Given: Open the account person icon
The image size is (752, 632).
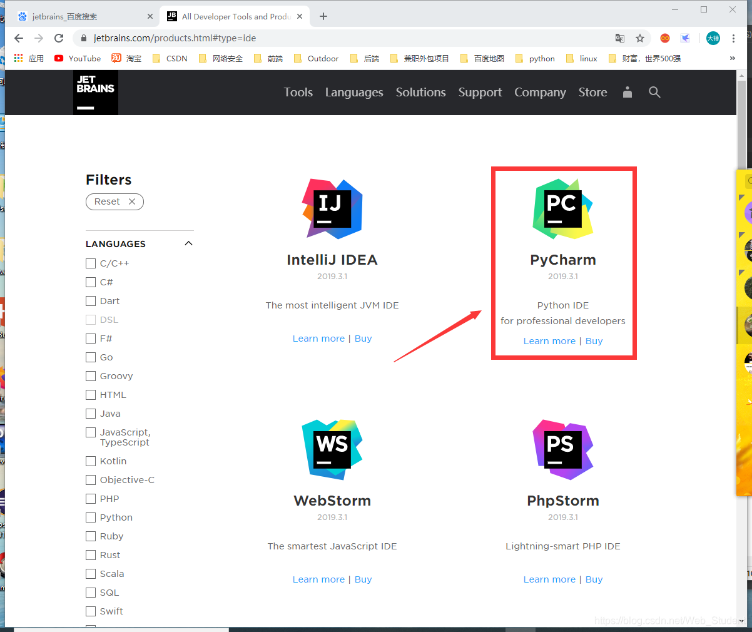Looking at the screenshot, I should (x=628, y=93).
